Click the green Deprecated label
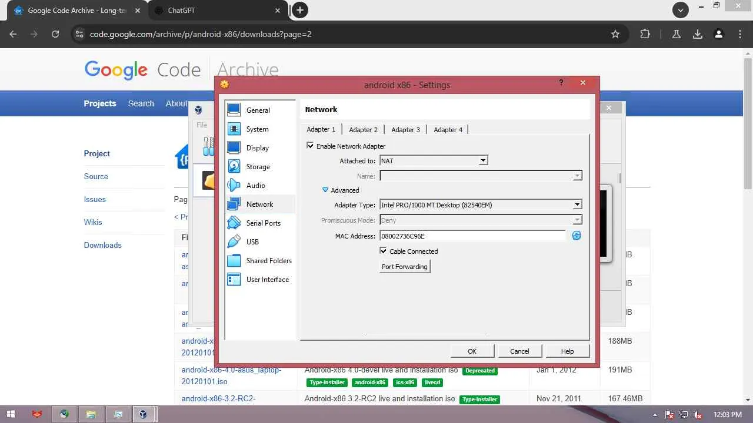The width and height of the screenshot is (753, 423). 479,371
